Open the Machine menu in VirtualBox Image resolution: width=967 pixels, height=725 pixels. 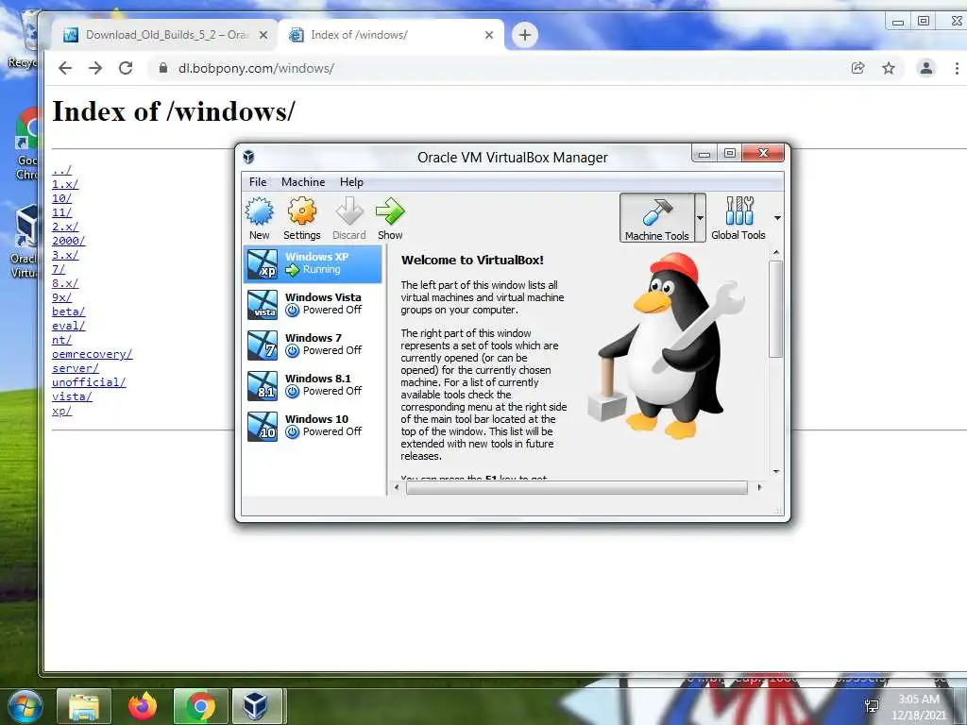click(303, 182)
